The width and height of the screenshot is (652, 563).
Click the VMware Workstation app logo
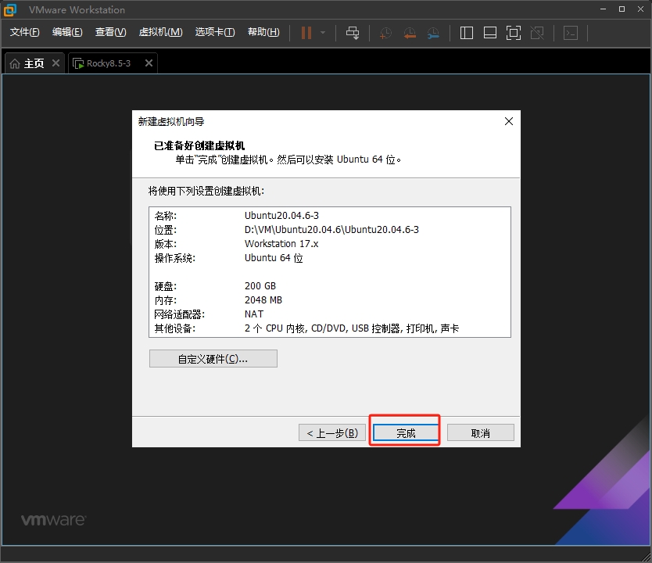pos(10,9)
